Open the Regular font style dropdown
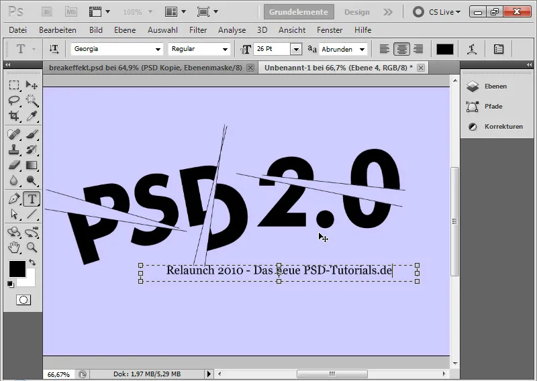 pos(225,49)
